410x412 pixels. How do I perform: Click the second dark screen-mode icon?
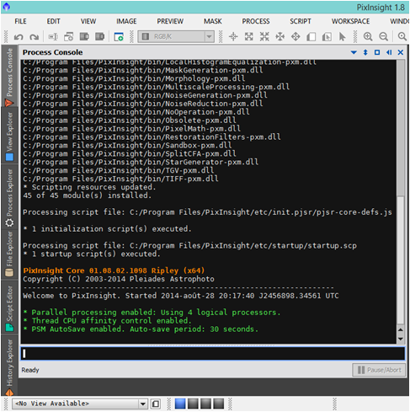[x=99, y=36]
